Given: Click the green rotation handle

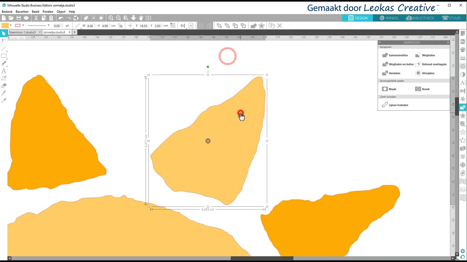Looking at the screenshot, I should [x=208, y=67].
